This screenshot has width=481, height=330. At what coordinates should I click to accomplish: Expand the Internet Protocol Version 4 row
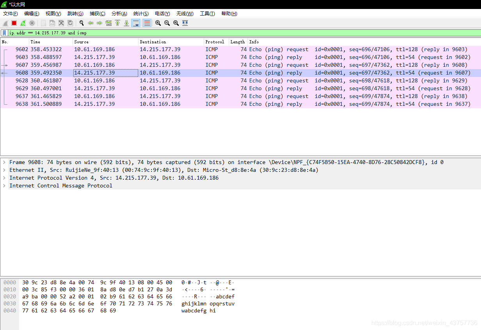[x=4, y=178]
